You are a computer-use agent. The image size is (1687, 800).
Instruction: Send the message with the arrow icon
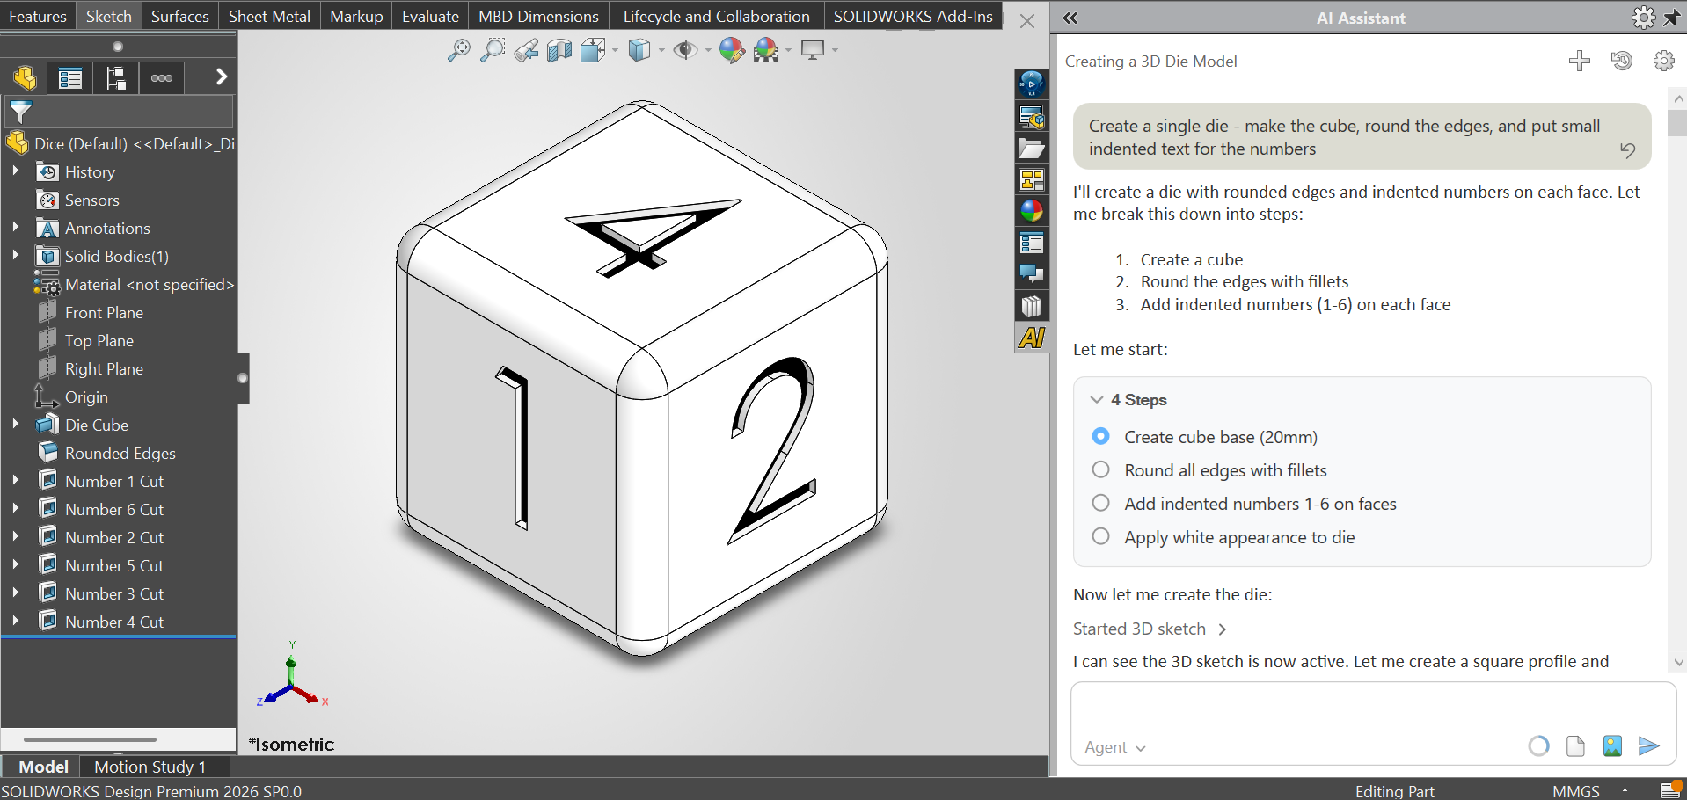coord(1649,746)
